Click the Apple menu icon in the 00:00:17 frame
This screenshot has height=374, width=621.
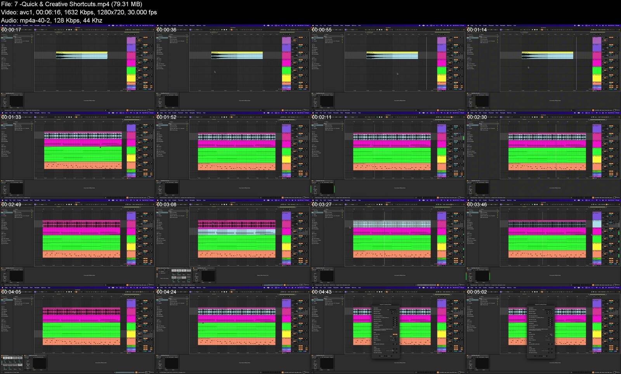pyautogui.click(x=2, y=26)
